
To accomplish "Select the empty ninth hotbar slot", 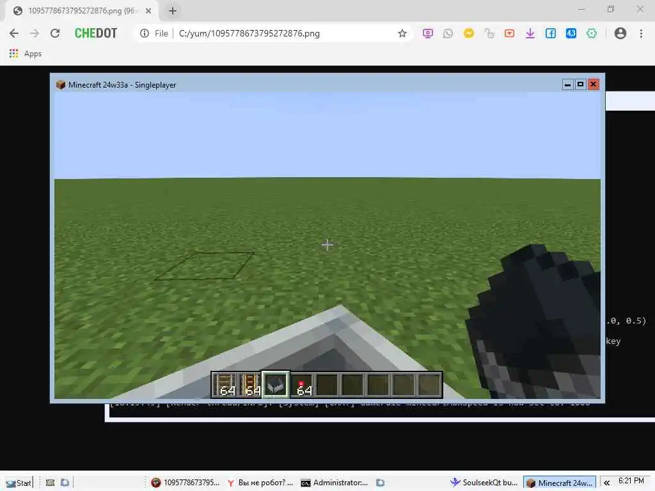I will pos(429,384).
